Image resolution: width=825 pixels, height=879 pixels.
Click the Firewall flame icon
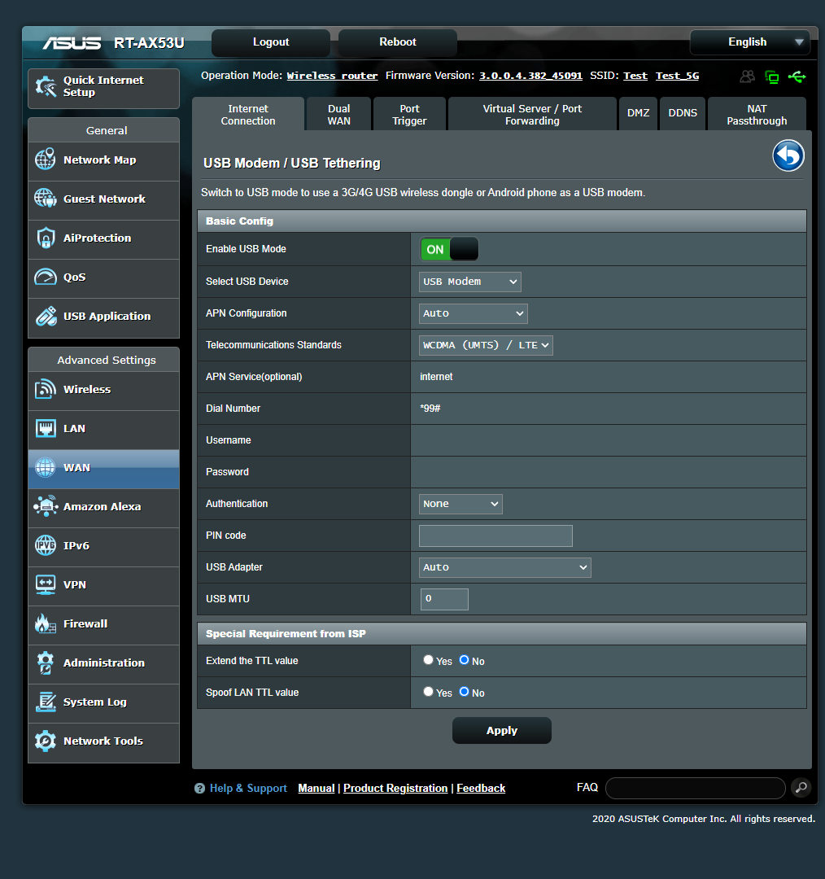tap(45, 623)
